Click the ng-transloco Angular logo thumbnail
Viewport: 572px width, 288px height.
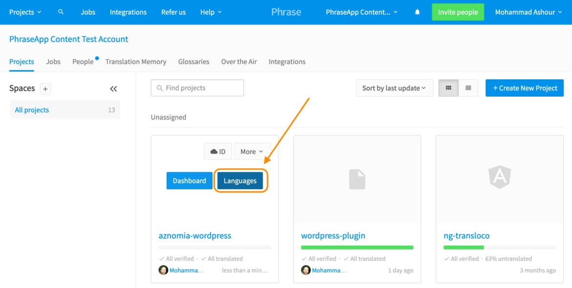[500, 177]
